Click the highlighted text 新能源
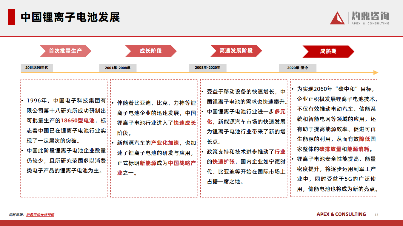Viewport: 403px width, 226px height. (148, 163)
